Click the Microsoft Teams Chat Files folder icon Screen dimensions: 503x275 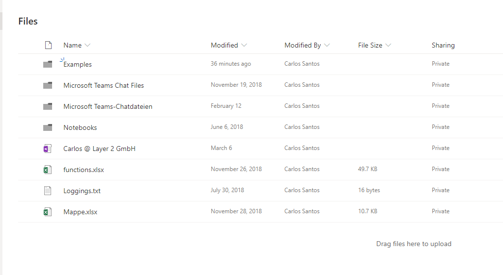[48, 85]
